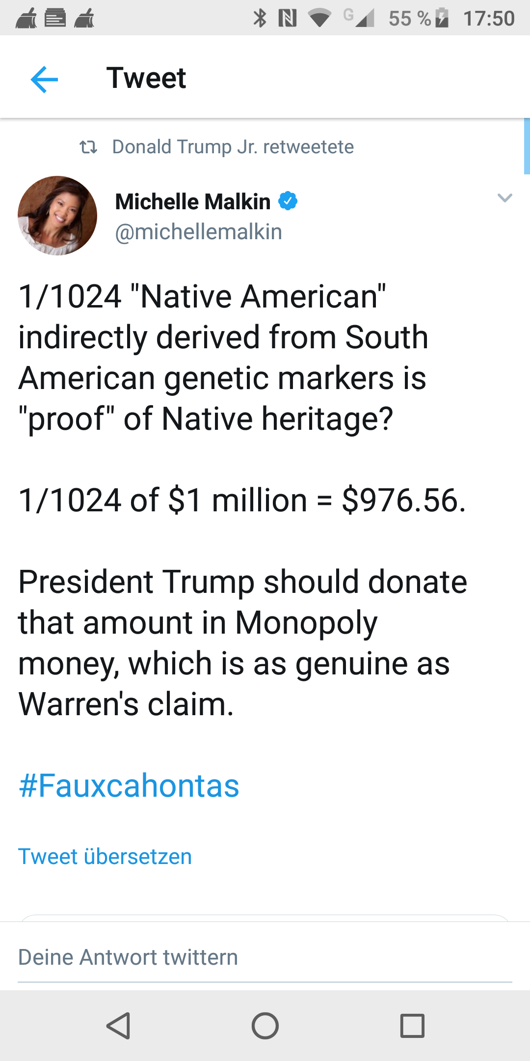Tap the Tweet header title
This screenshot has height=1061, width=530.
pyautogui.click(x=146, y=78)
